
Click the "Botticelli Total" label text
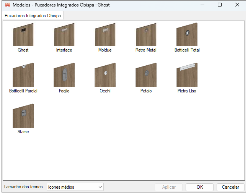pos(187,50)
